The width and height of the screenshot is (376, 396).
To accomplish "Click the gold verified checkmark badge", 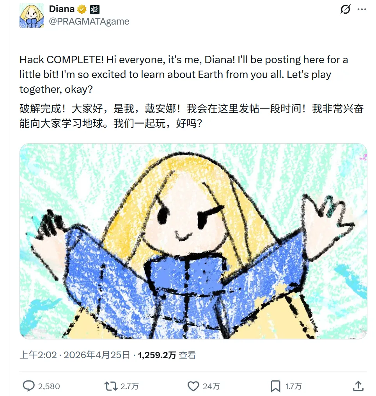I will click(x=82, y=10).
